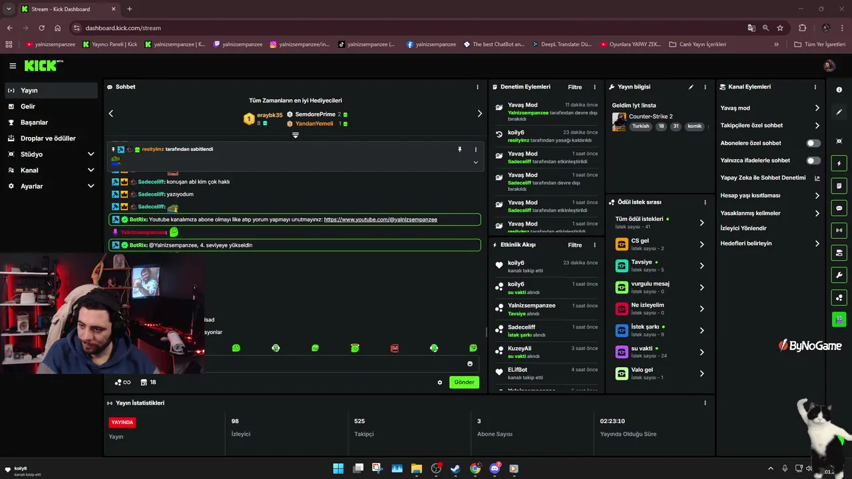Open Ödül istek sırası options menu
The image size is (852, 479).
click(705, 202)
